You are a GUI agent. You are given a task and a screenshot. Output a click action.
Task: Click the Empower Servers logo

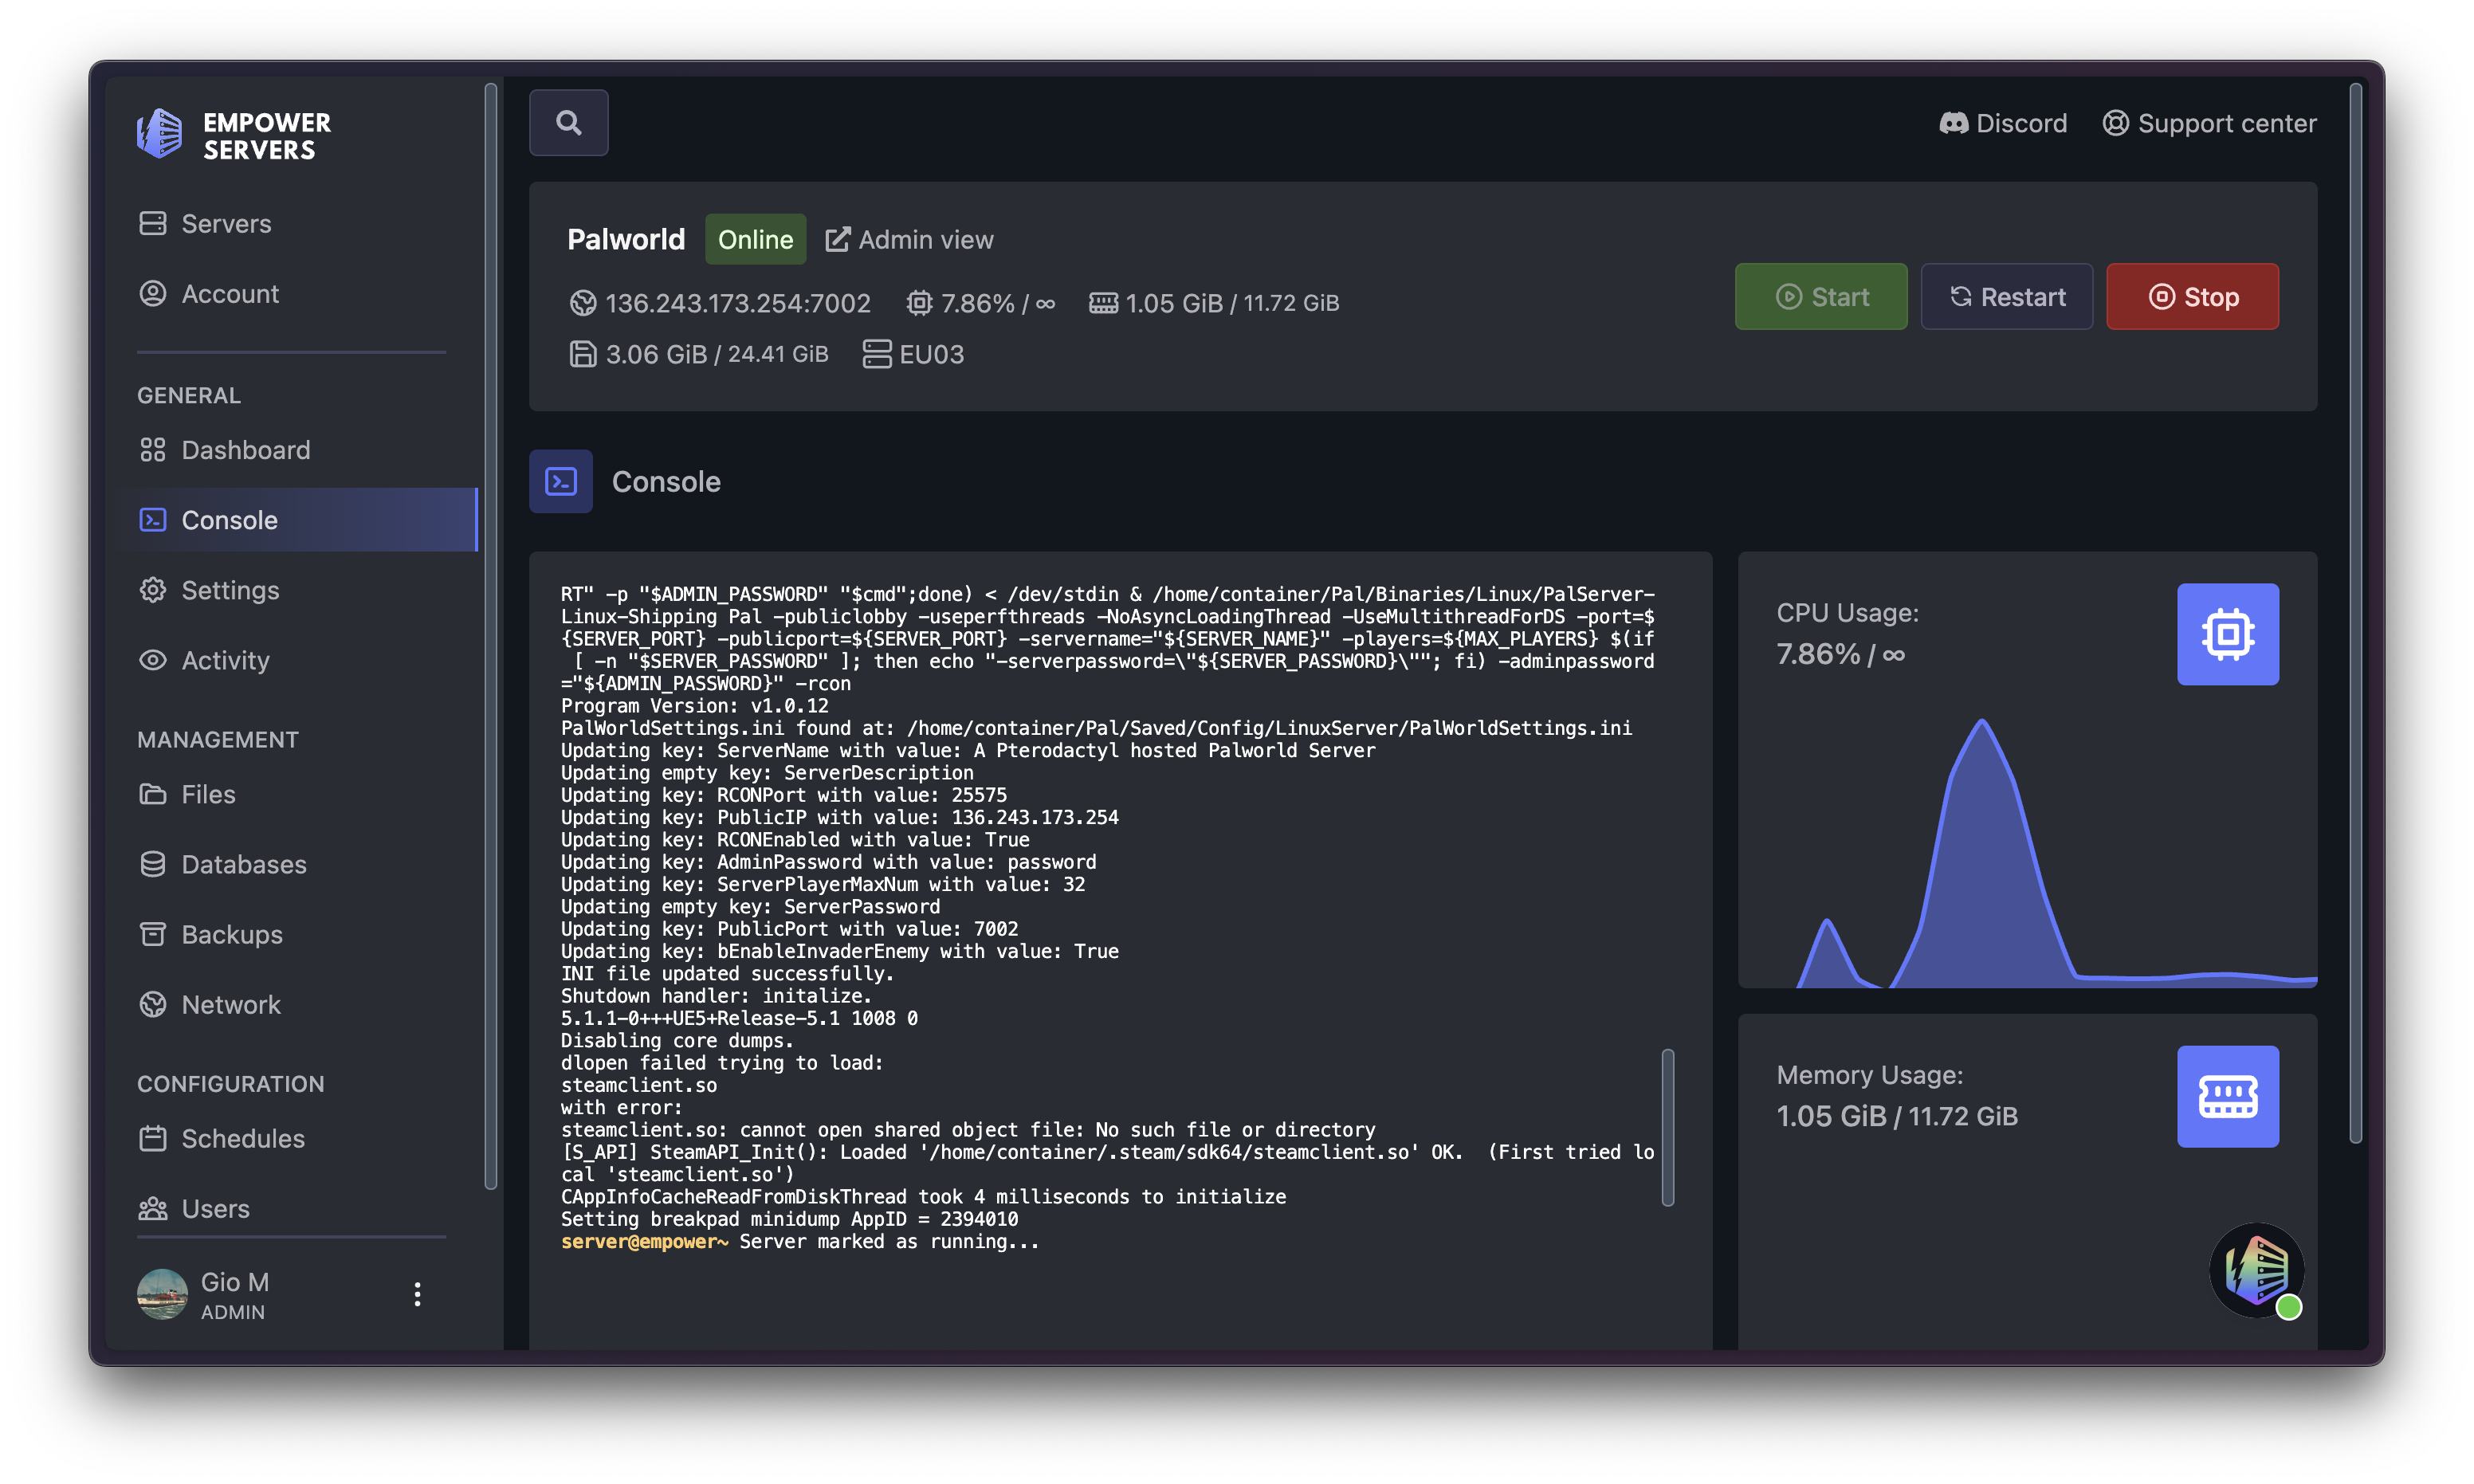point(234,135)
